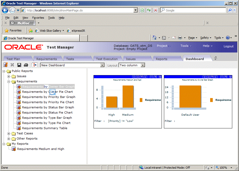
Task: Open the eXpressSR favorites link
Action: 76,31
